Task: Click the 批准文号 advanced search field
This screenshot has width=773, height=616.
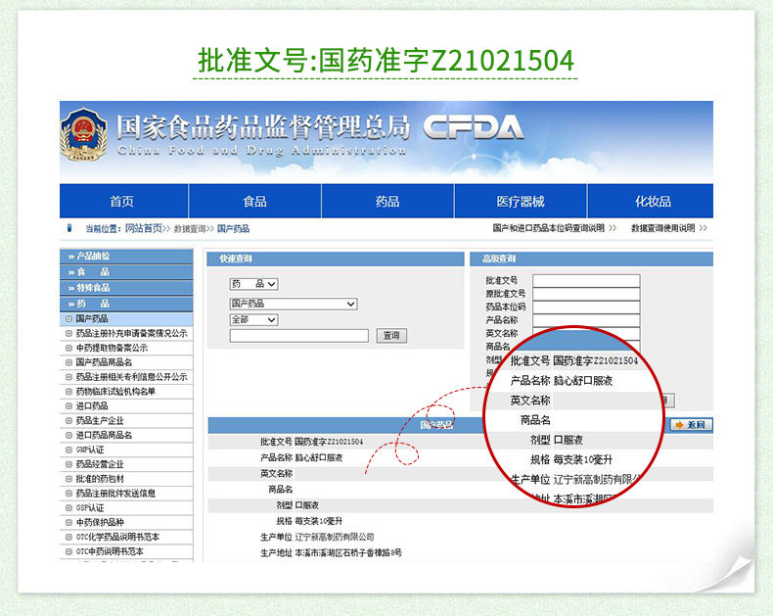Action: click(586, 281)
